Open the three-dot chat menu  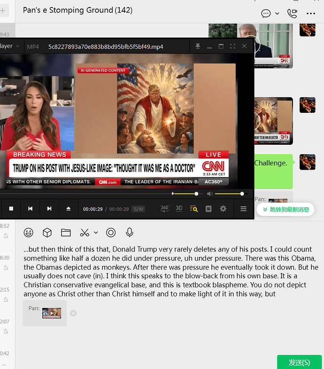point(311,14)
